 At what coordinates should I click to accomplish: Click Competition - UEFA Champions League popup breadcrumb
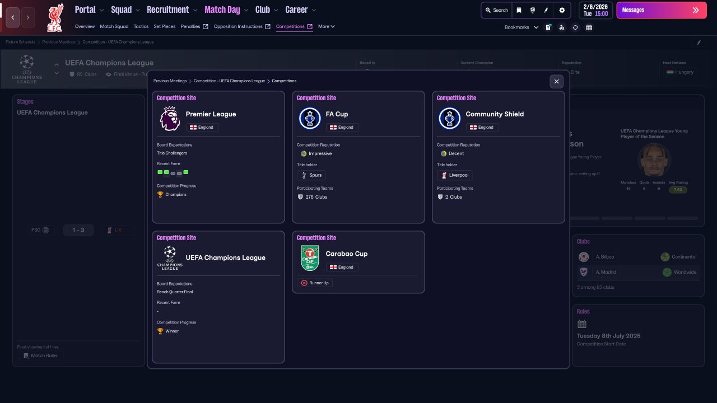click(229, 81)
